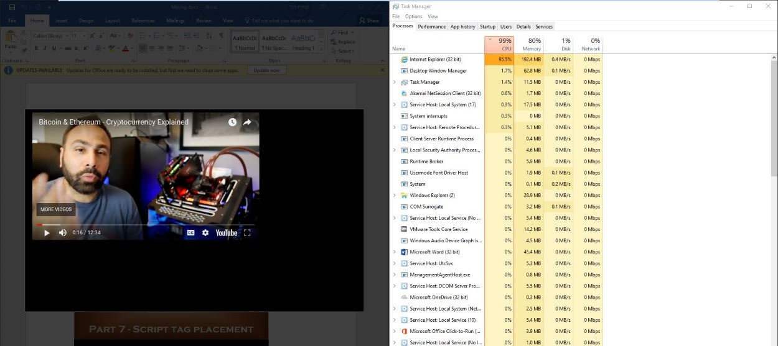Click the Microsoft Word process icon
The height and width of the screenshot is (346, 778).
404,252
